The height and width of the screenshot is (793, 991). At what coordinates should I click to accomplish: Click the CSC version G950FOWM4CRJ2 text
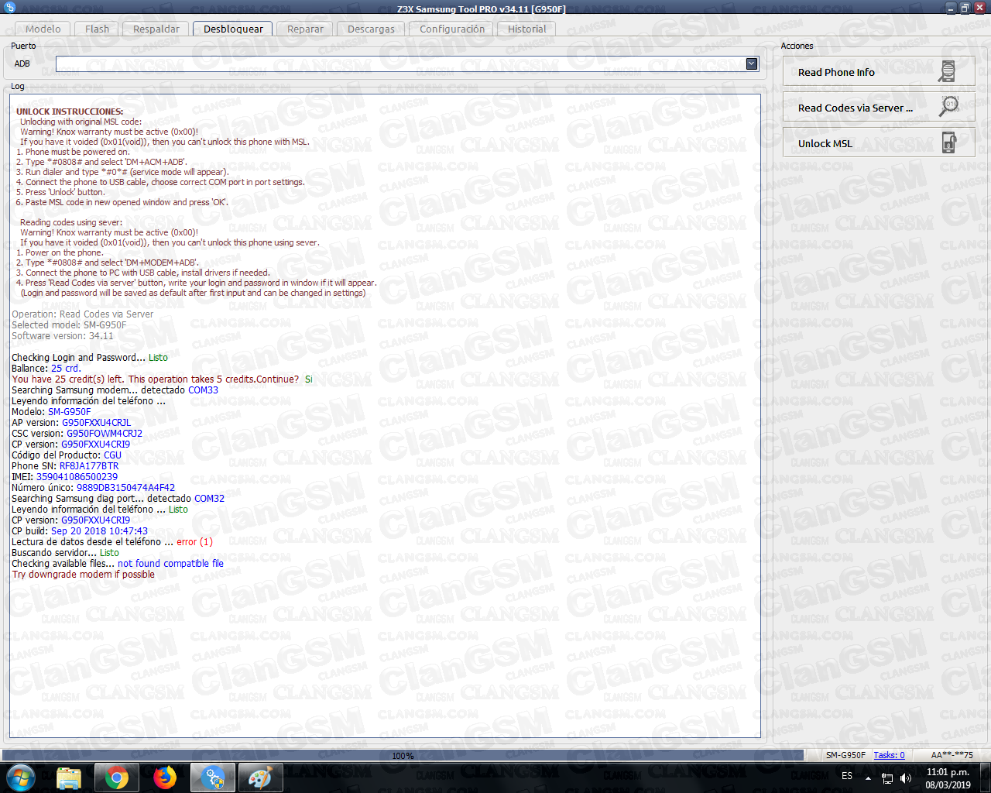(105, 434)
